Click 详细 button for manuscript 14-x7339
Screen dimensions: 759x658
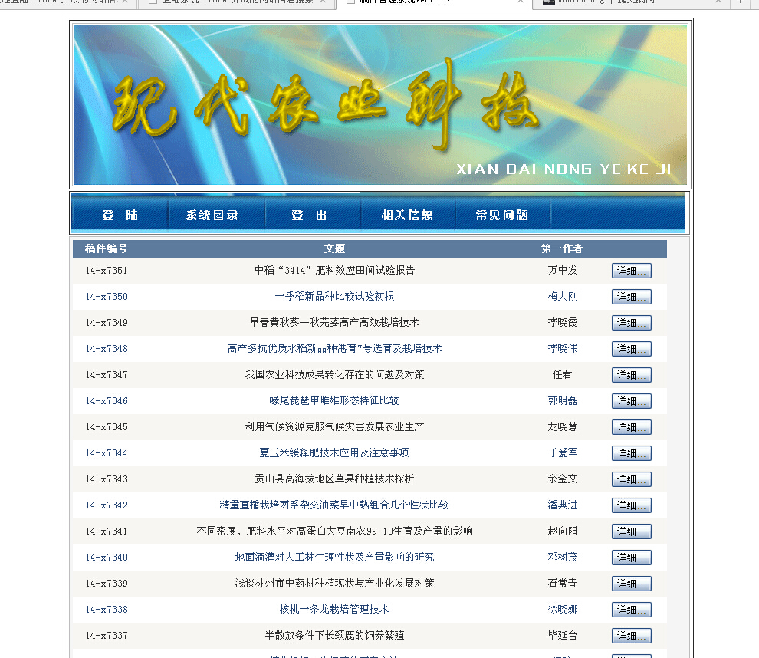[631, 584]
